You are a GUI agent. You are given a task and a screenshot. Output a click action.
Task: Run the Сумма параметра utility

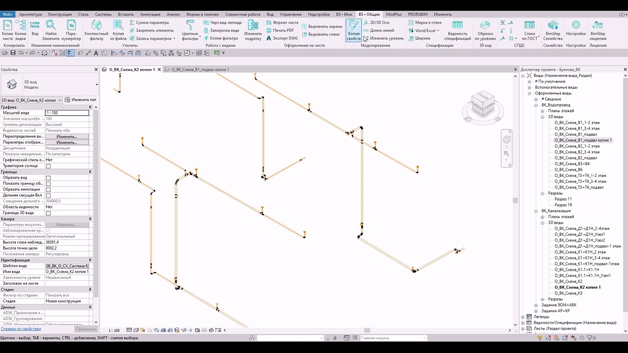click(x=149, y=23)
